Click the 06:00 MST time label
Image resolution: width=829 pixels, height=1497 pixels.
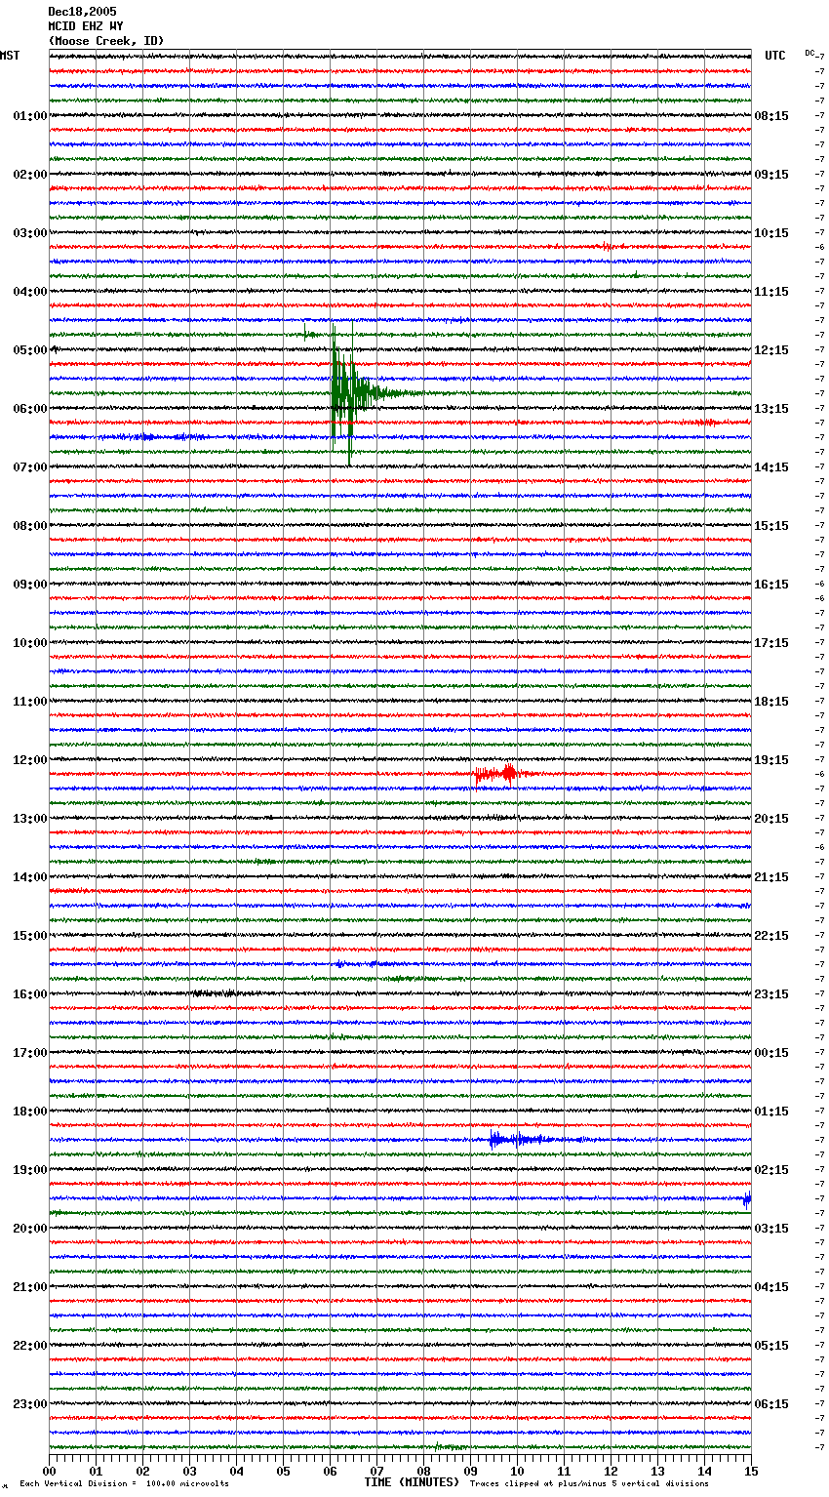tap(30, 409)
